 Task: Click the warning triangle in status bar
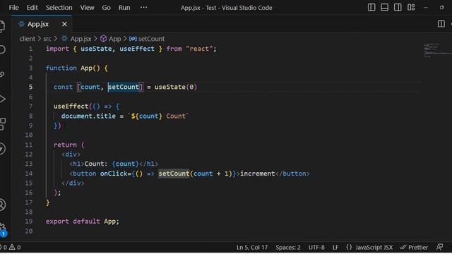point(12,247)
